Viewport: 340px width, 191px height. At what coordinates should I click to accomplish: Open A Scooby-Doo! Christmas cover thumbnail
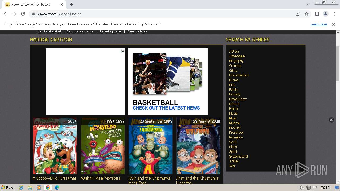[55, 146]
